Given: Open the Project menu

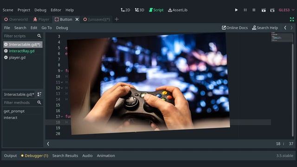Looking at the screenshot, I should [24, 10].
